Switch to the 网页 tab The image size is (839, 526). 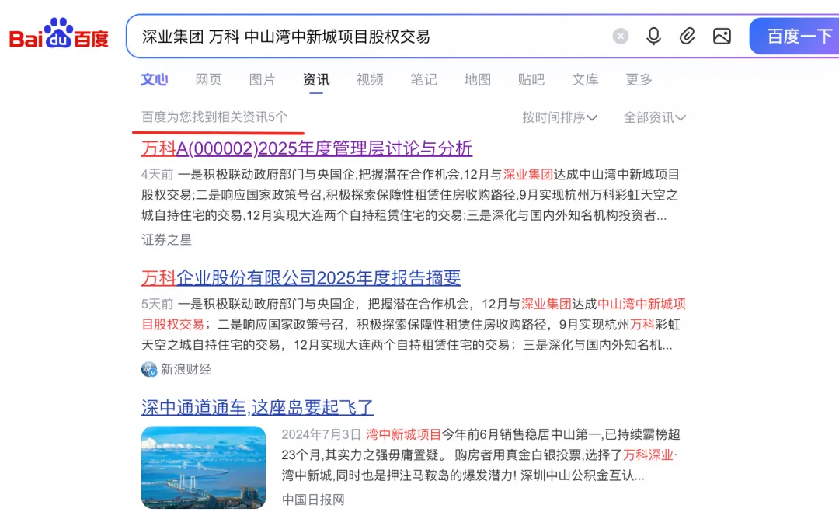tap(208, 80)
